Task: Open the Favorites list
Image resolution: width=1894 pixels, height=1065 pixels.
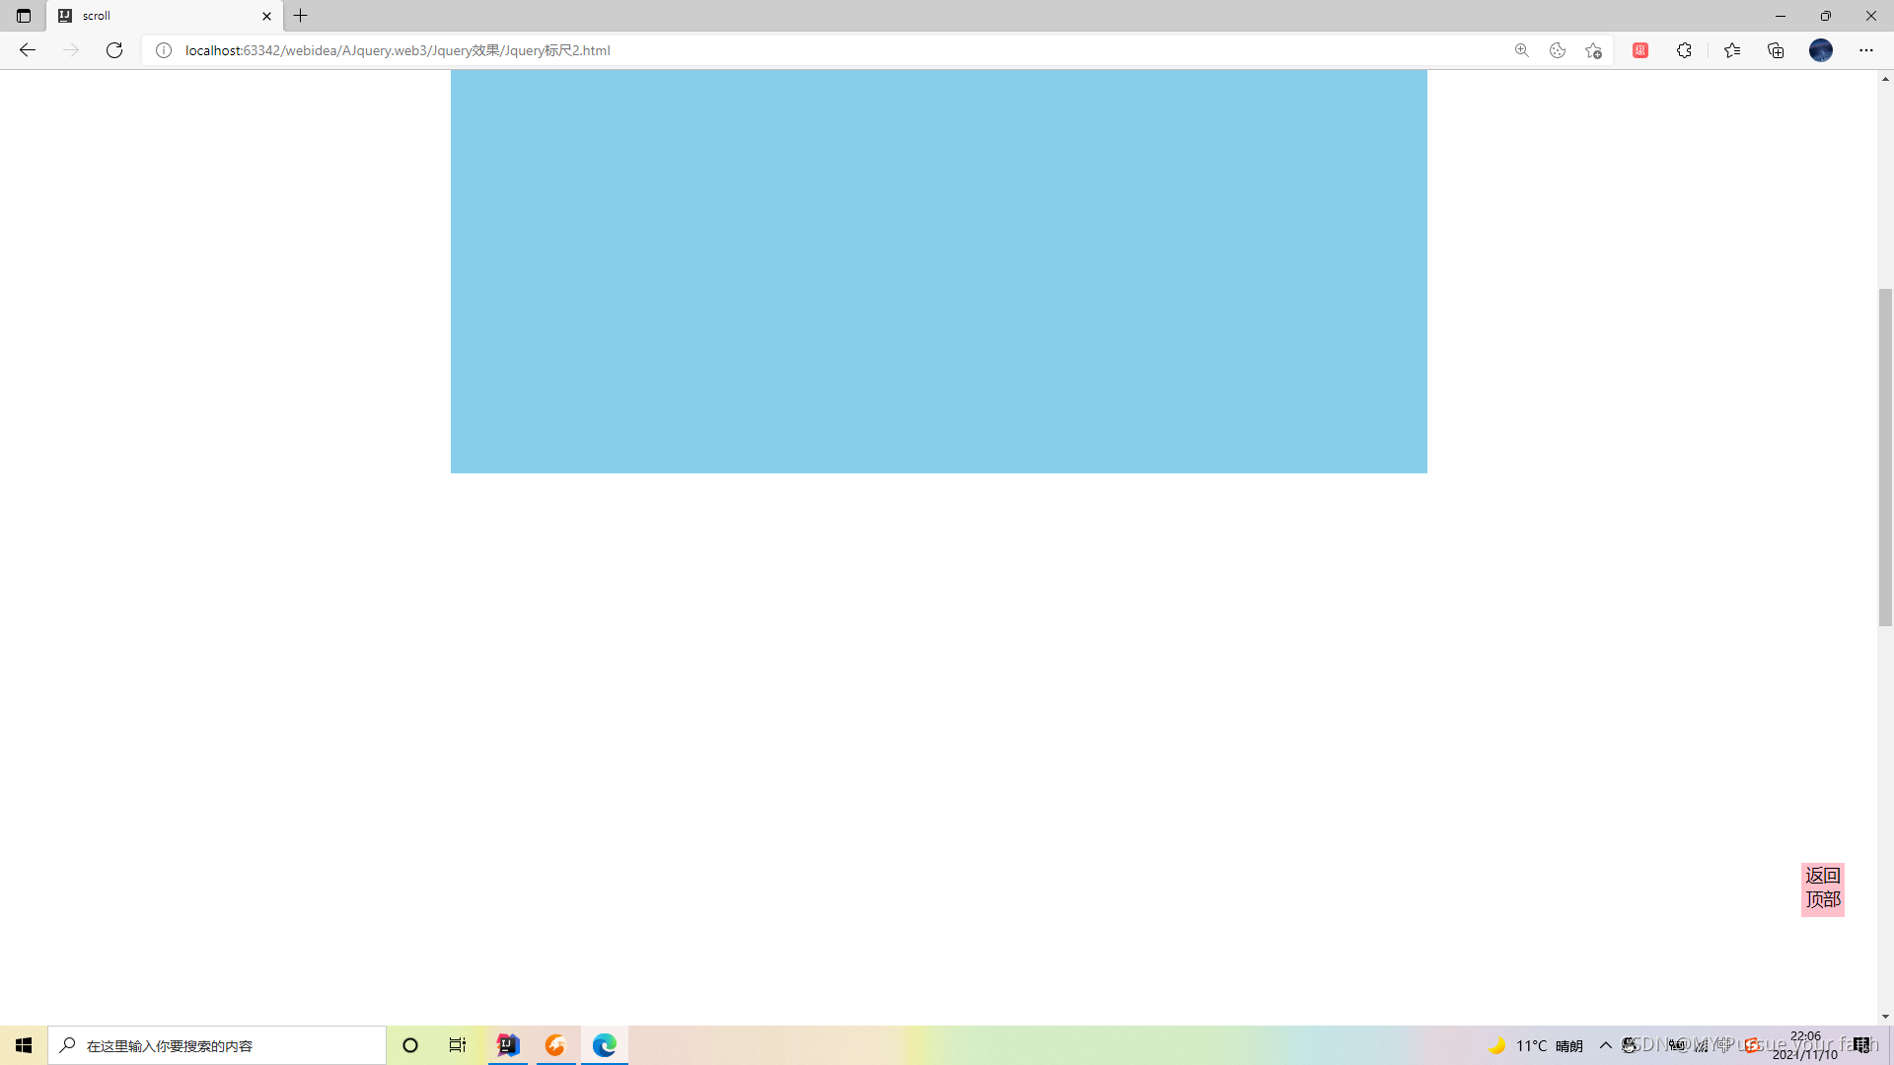Action: click(1732, 50)
